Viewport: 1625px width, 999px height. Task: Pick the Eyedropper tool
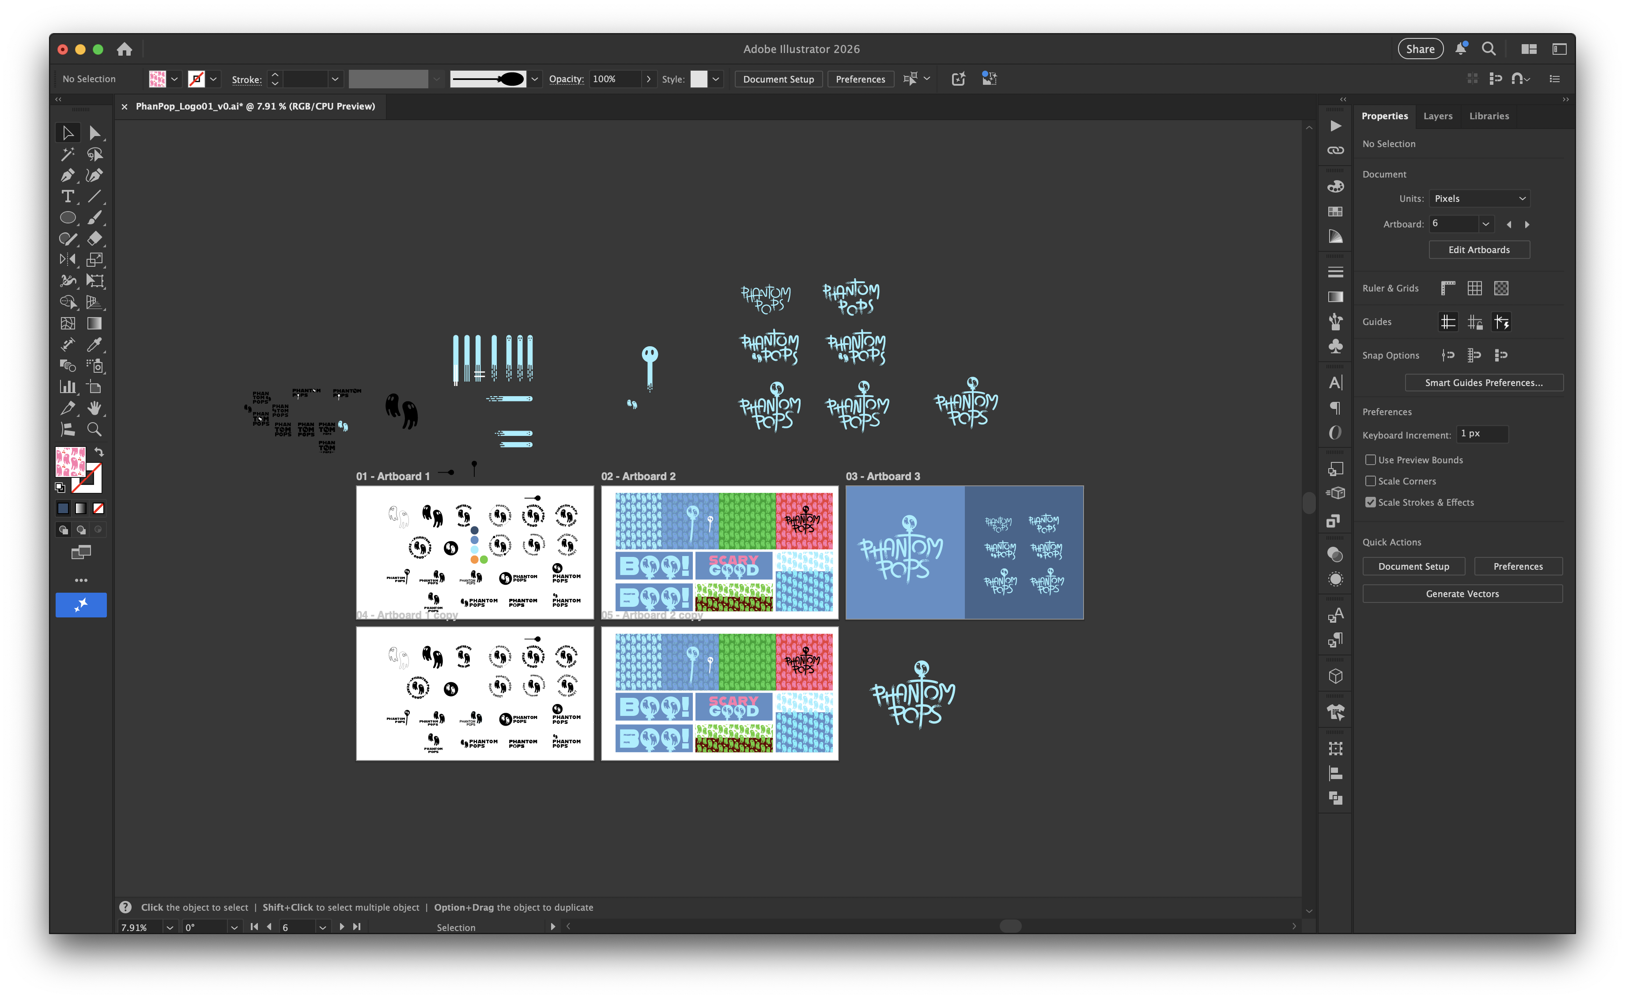94,344
